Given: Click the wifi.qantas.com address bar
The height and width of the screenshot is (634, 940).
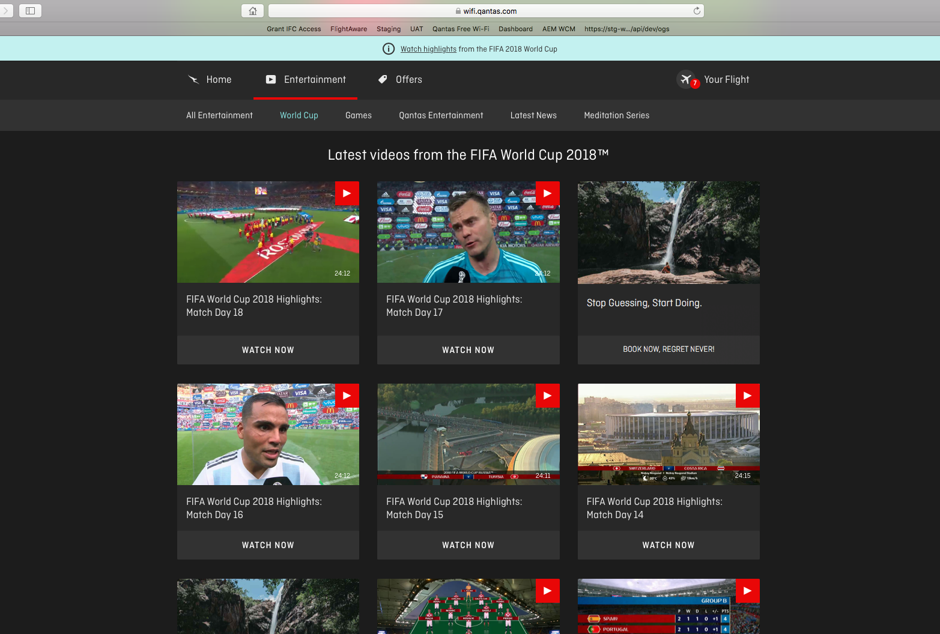Looking at the screenshot, I should [486, 11].
